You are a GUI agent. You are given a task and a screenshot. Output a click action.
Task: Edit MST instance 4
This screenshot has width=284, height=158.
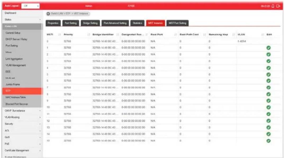pos(268,68)
